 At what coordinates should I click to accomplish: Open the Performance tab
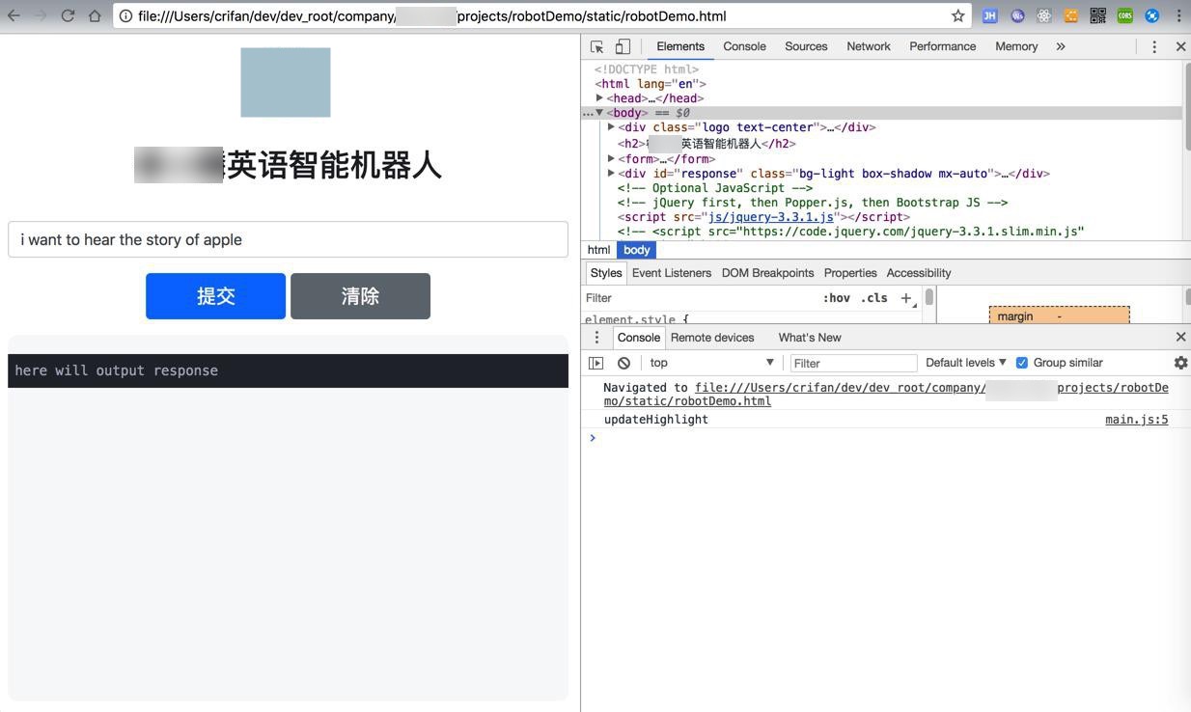point(942,46)
